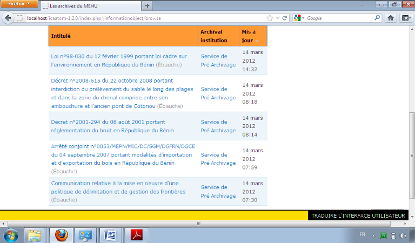Select the Les archives du MEHU tab
This screenshot has height=243, width=415.
(x=89, y=5)
